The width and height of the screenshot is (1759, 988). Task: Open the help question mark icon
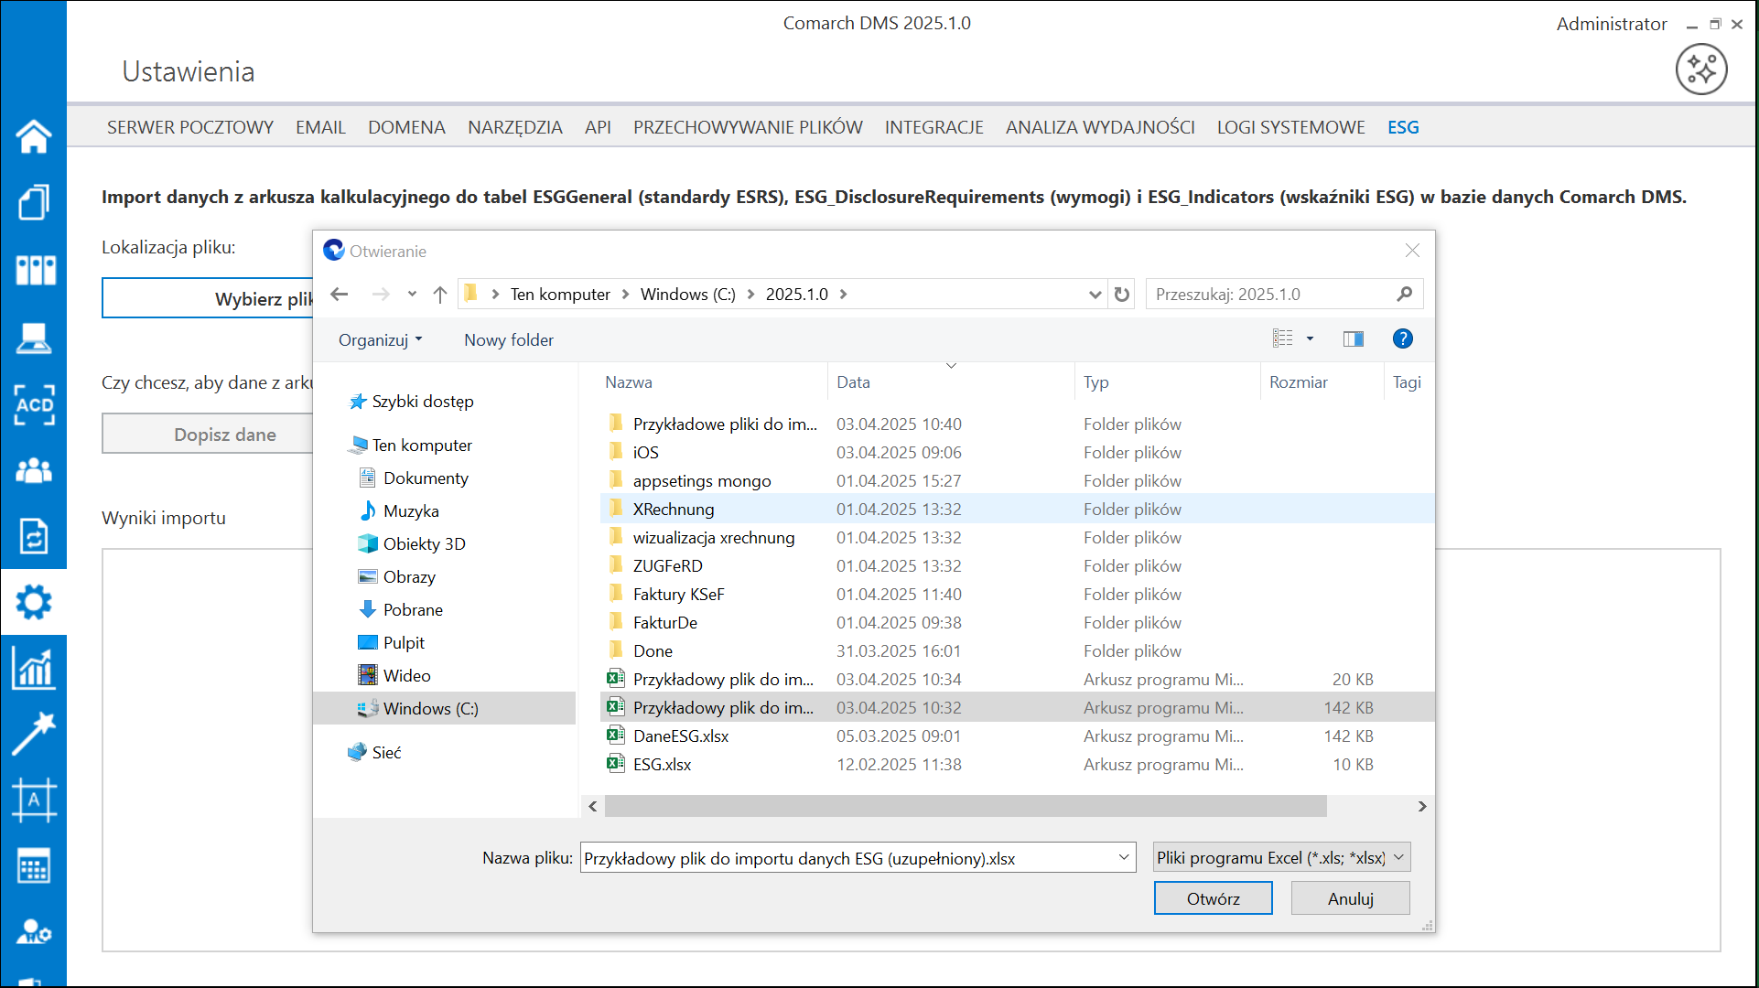pyautogui.click(x=1402, y=338)
